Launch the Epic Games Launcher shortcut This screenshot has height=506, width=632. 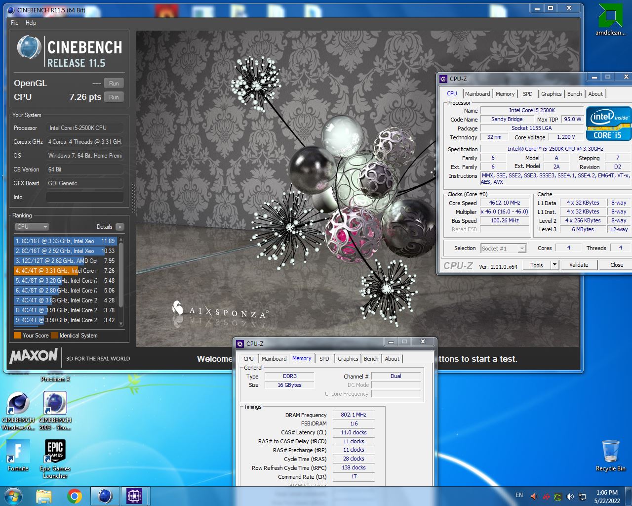(x=55, y=459)
